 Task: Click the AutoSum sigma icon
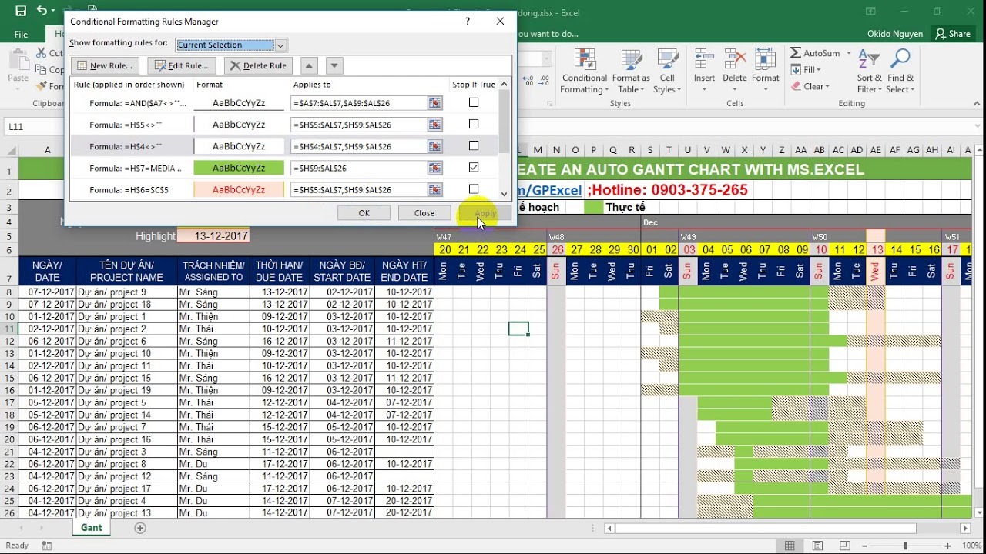pos(796,53)
